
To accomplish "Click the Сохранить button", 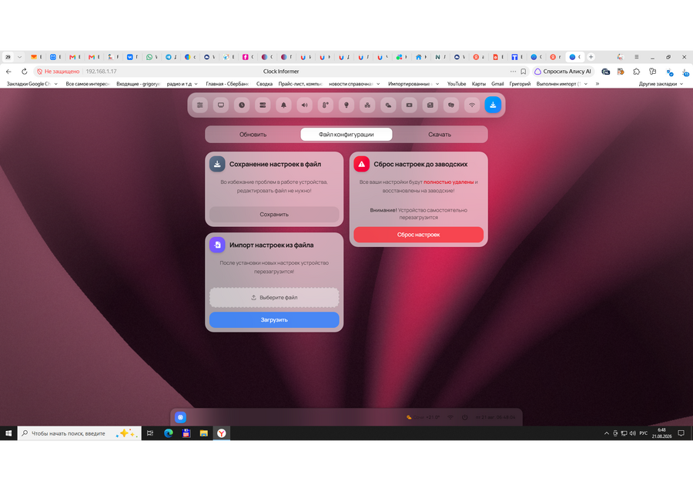I will point(274,214).
